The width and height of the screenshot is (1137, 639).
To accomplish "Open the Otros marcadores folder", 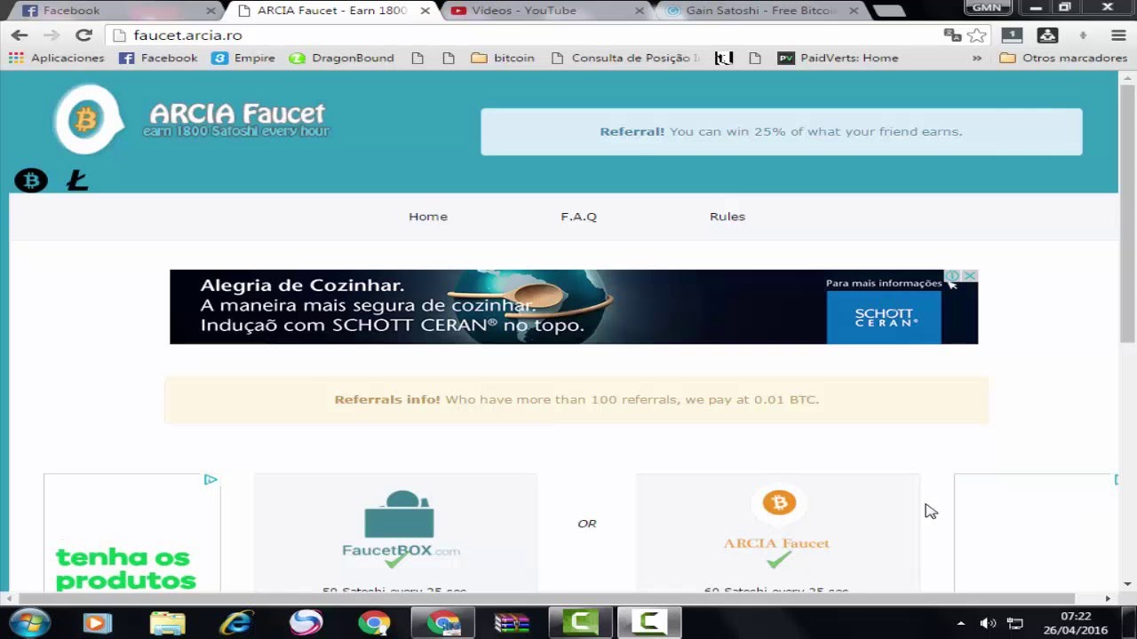I will 1063,58.
